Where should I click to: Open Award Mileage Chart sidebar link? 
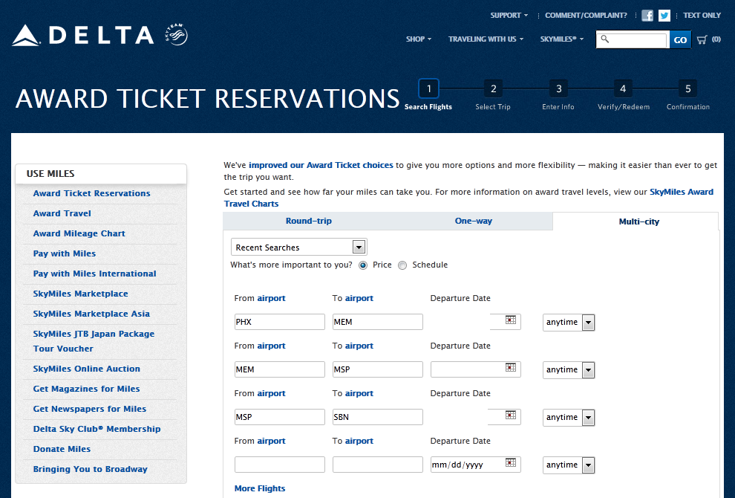79,233
